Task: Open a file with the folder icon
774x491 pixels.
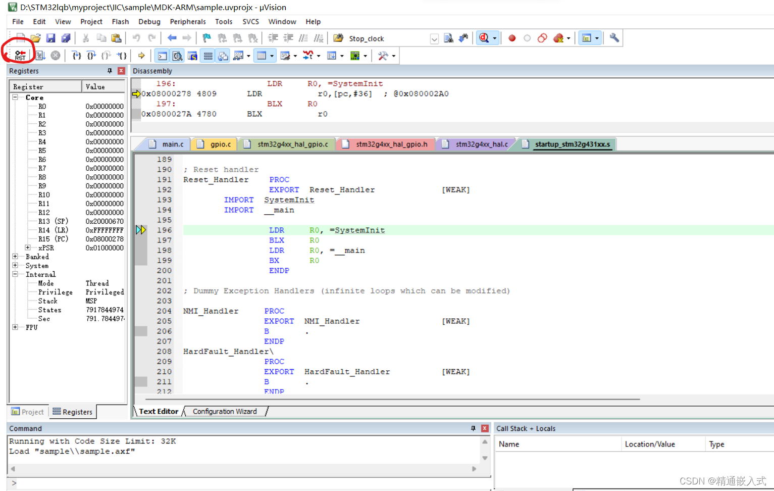Action: pos(35,38)
